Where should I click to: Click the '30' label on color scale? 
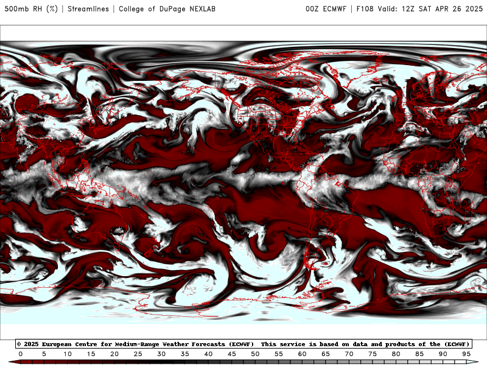[161, 354]
